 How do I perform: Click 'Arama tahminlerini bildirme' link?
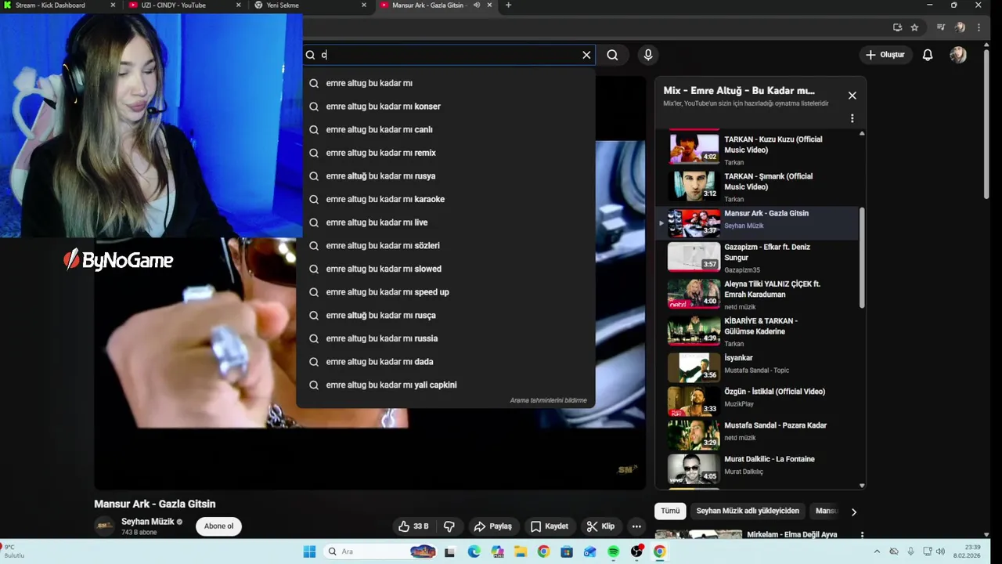(x=548, y=400)
